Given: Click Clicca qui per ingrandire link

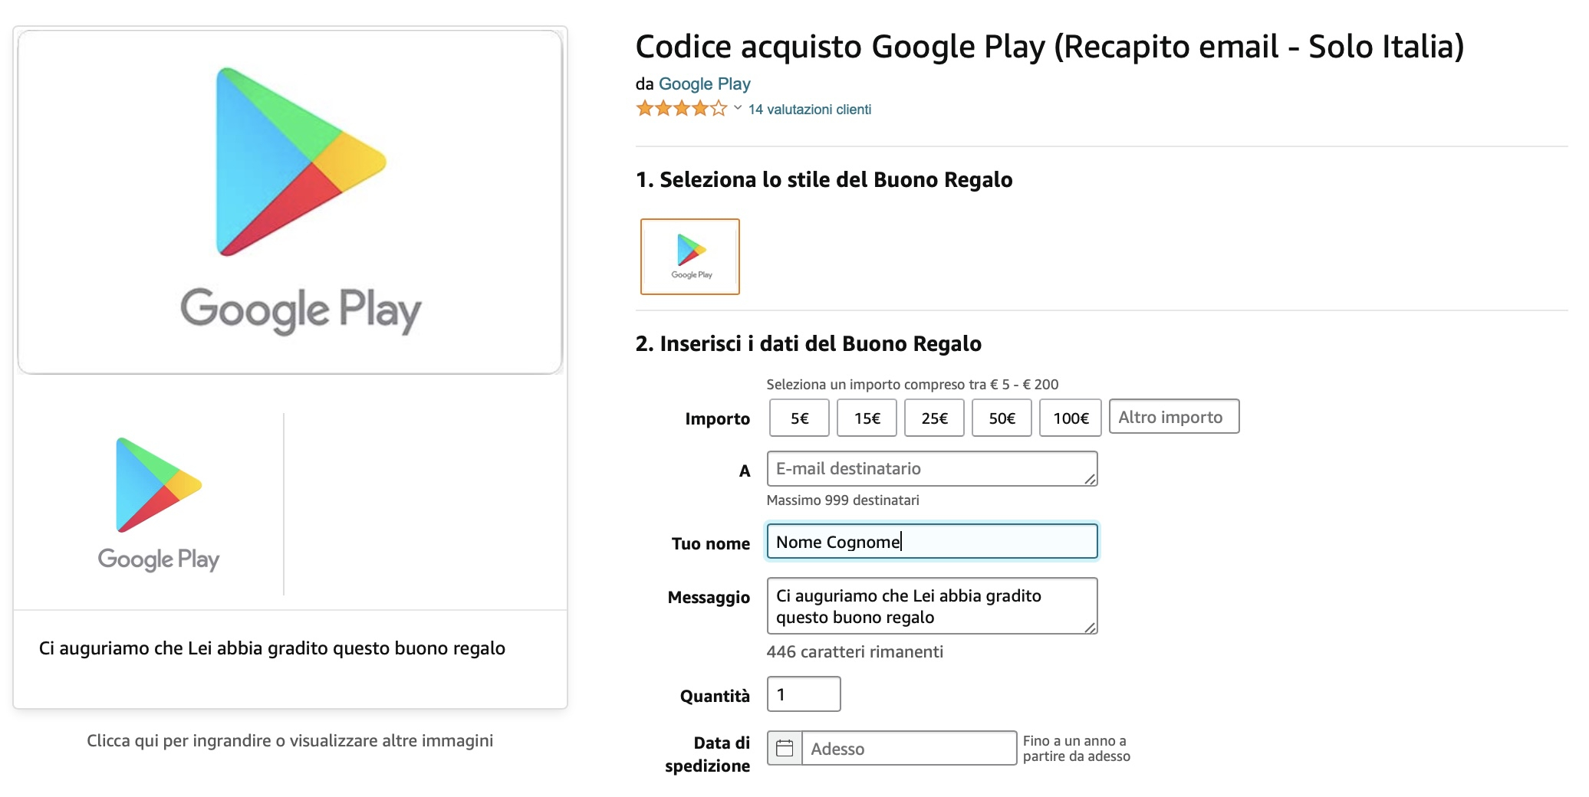Looking at the screenshot, I should (290, 740).
